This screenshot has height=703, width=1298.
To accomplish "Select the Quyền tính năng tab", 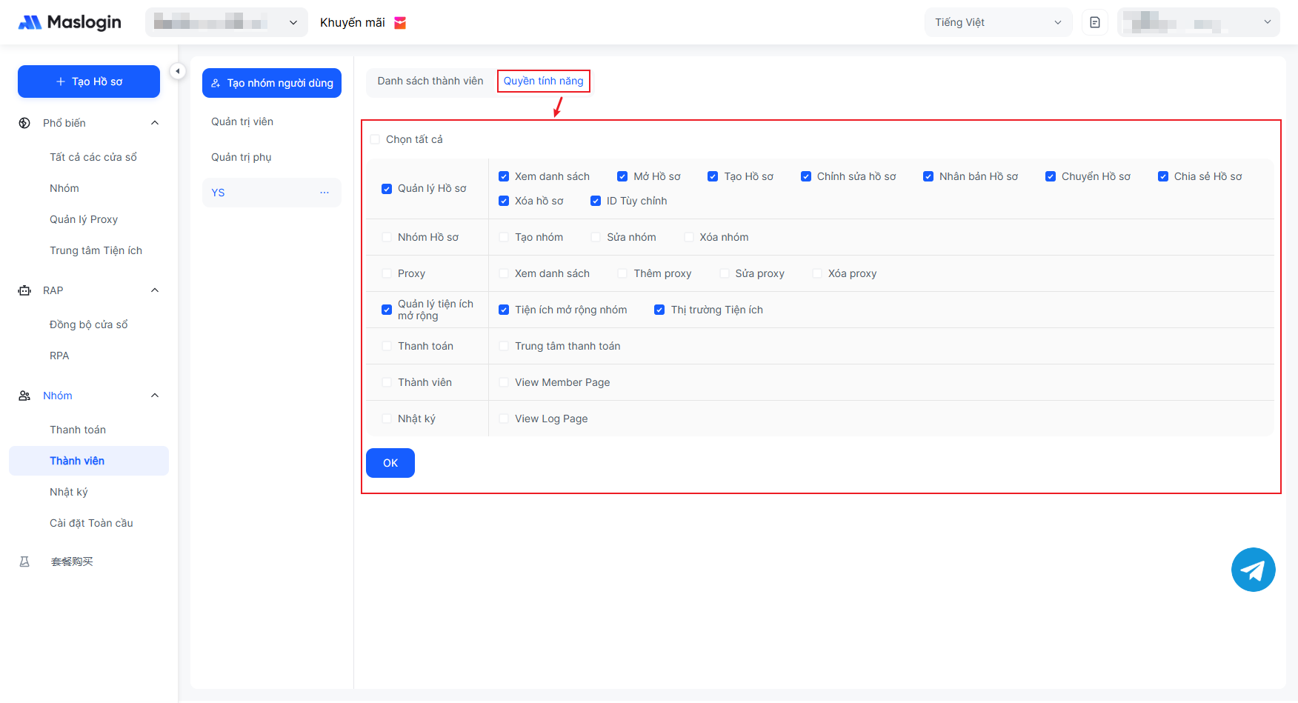I will click(x=543, y=81).
